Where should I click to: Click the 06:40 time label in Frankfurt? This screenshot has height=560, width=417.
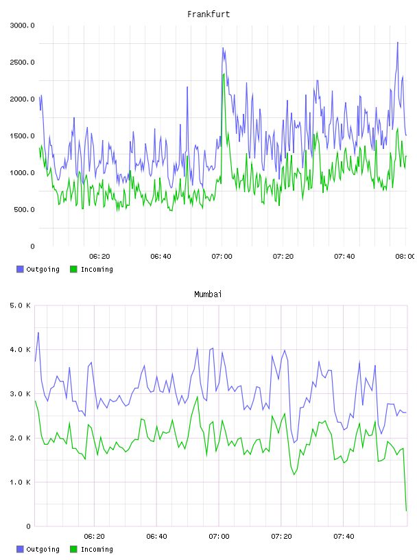(x=160, y=257)
